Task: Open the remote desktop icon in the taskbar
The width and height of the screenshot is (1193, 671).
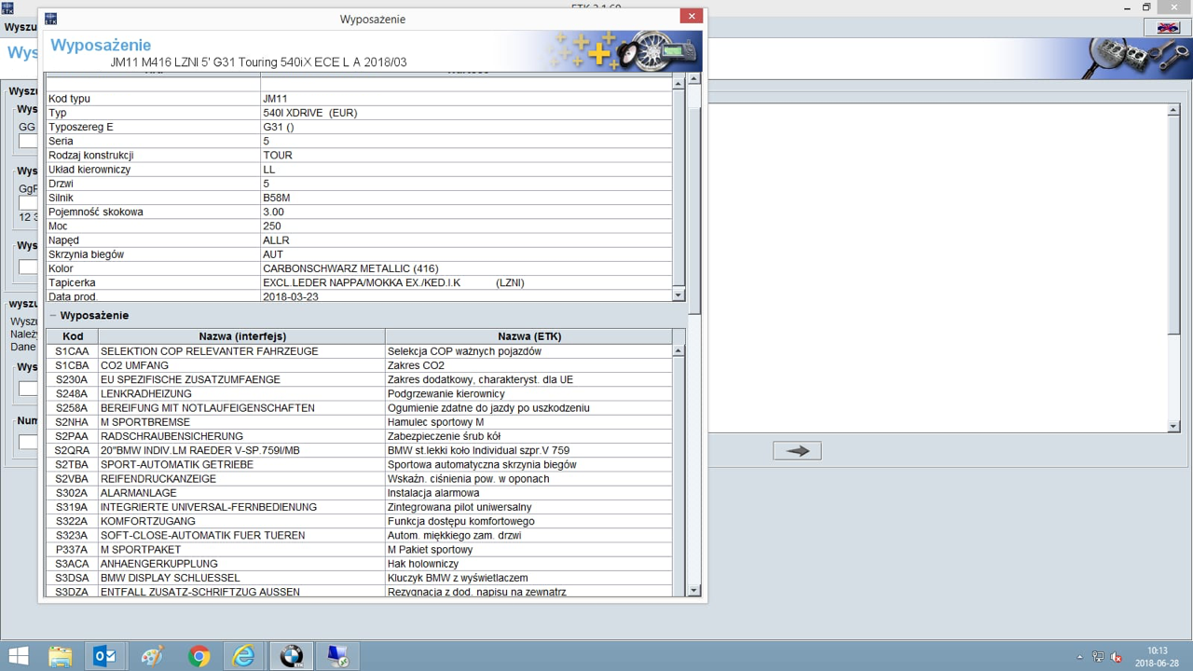Action: coord(337,656)
